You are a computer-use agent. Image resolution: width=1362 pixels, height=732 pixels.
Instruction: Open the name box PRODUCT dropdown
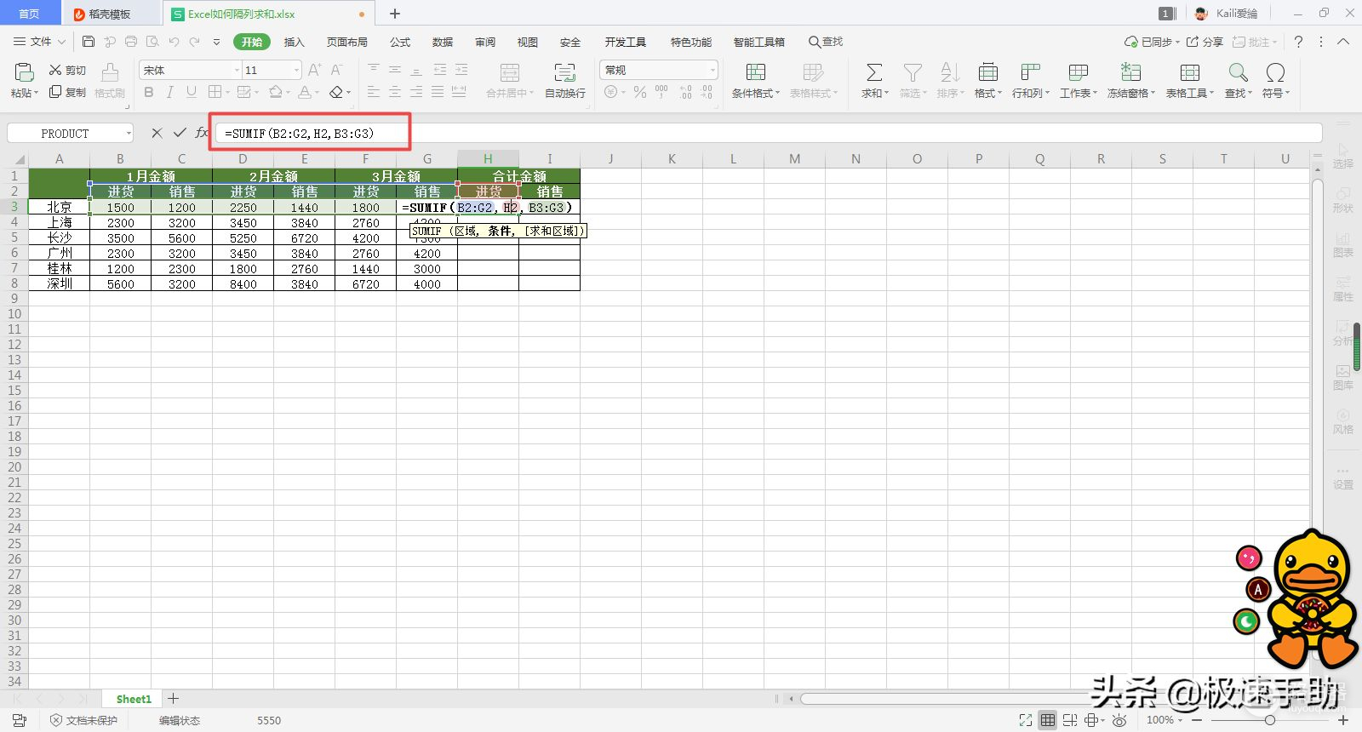coord(129,133)
